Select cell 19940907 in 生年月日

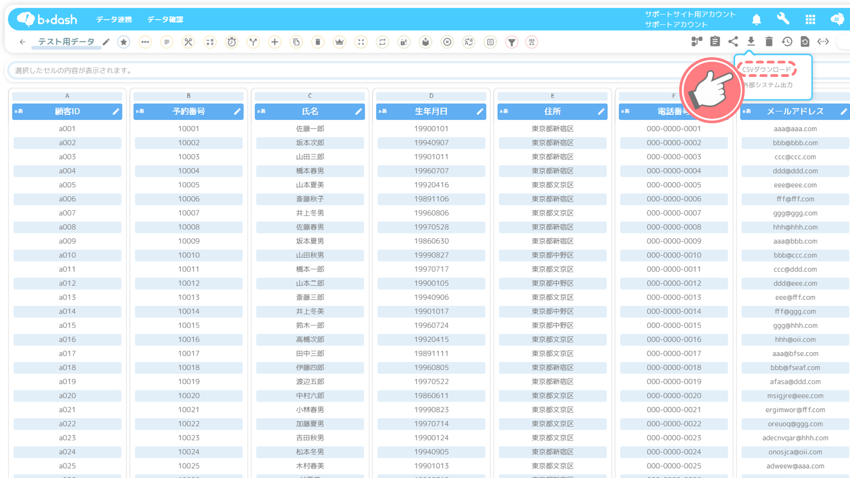click(431, 143)
